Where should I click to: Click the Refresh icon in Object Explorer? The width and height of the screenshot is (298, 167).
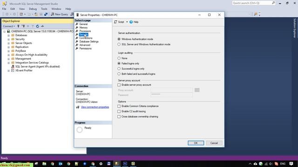click(x=38, y=26)
